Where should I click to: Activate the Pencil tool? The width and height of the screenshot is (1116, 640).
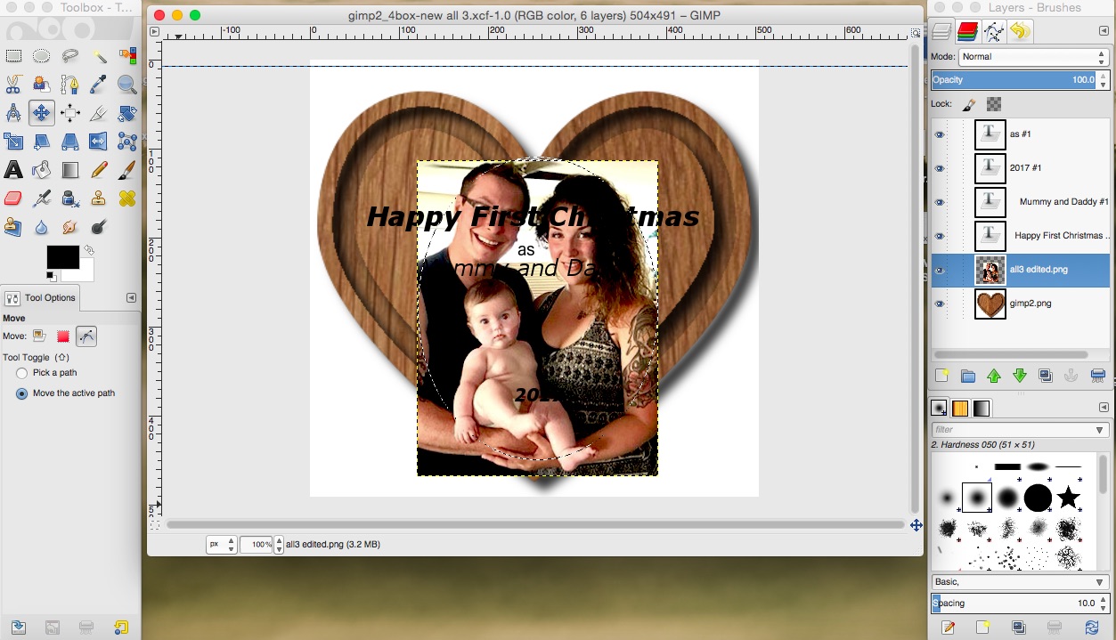(99, 169)
